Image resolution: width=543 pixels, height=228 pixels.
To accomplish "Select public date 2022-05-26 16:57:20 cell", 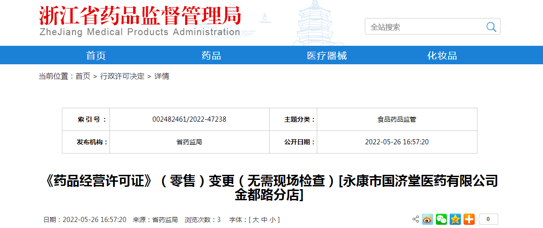I will (x=397, y=142).
